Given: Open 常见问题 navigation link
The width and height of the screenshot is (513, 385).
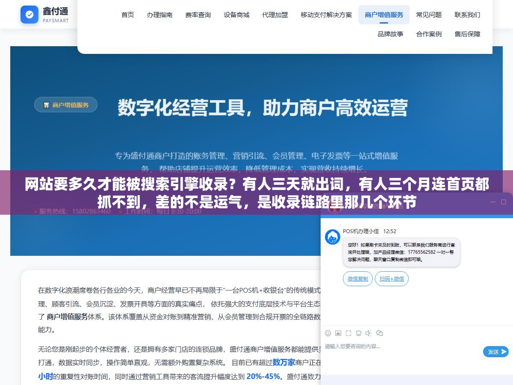Looking at the screenshot, I should coord(429,15).
